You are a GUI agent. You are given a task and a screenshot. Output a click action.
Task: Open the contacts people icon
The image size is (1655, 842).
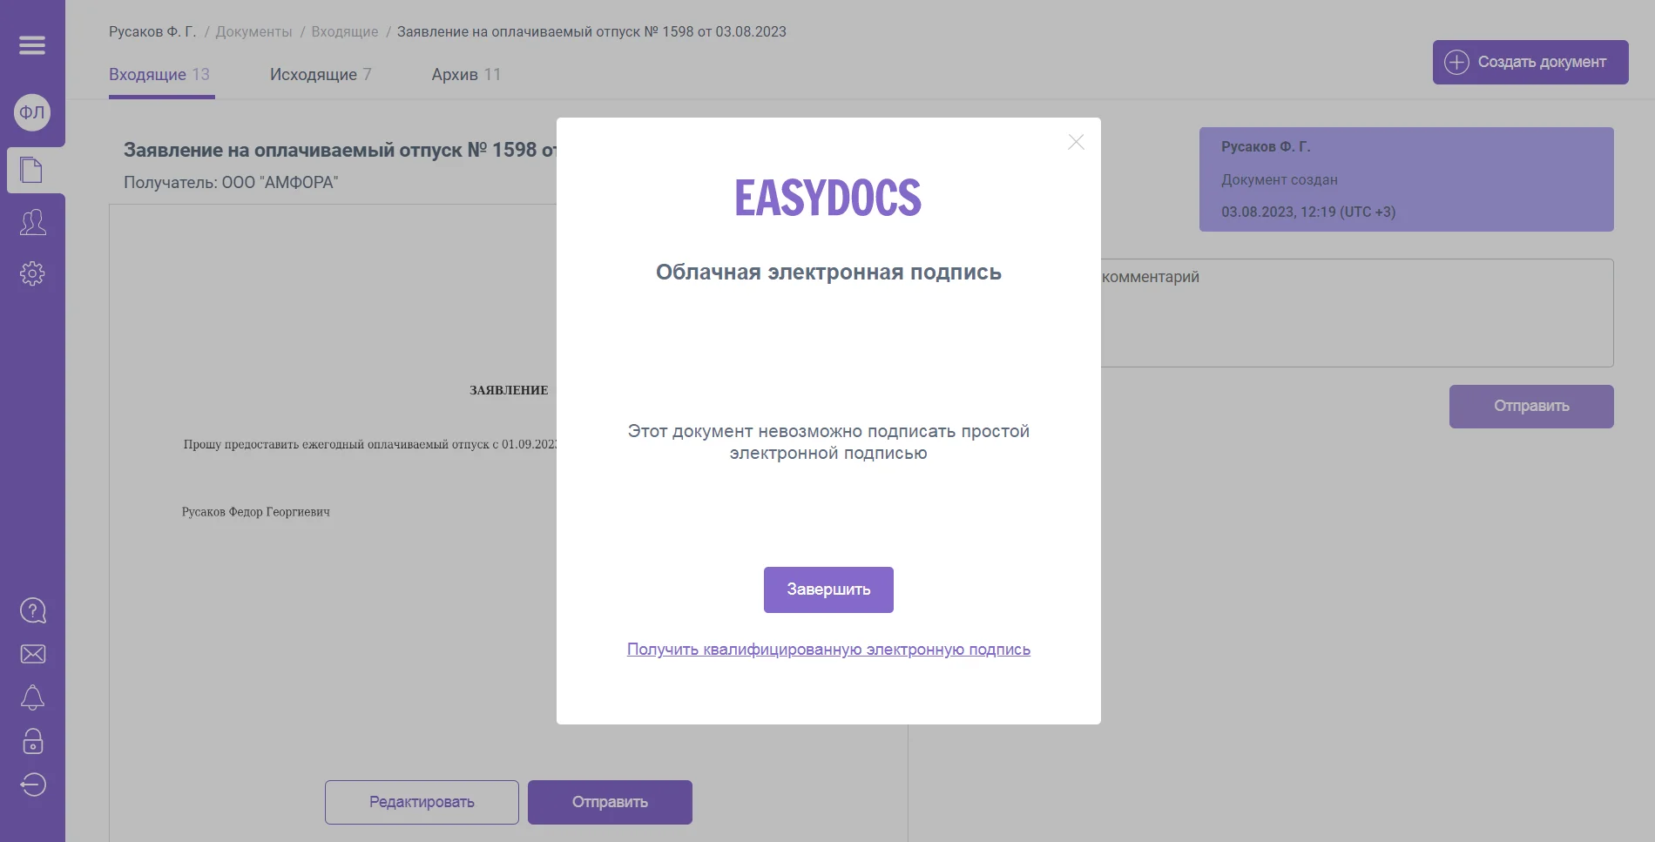coord(32,223)
